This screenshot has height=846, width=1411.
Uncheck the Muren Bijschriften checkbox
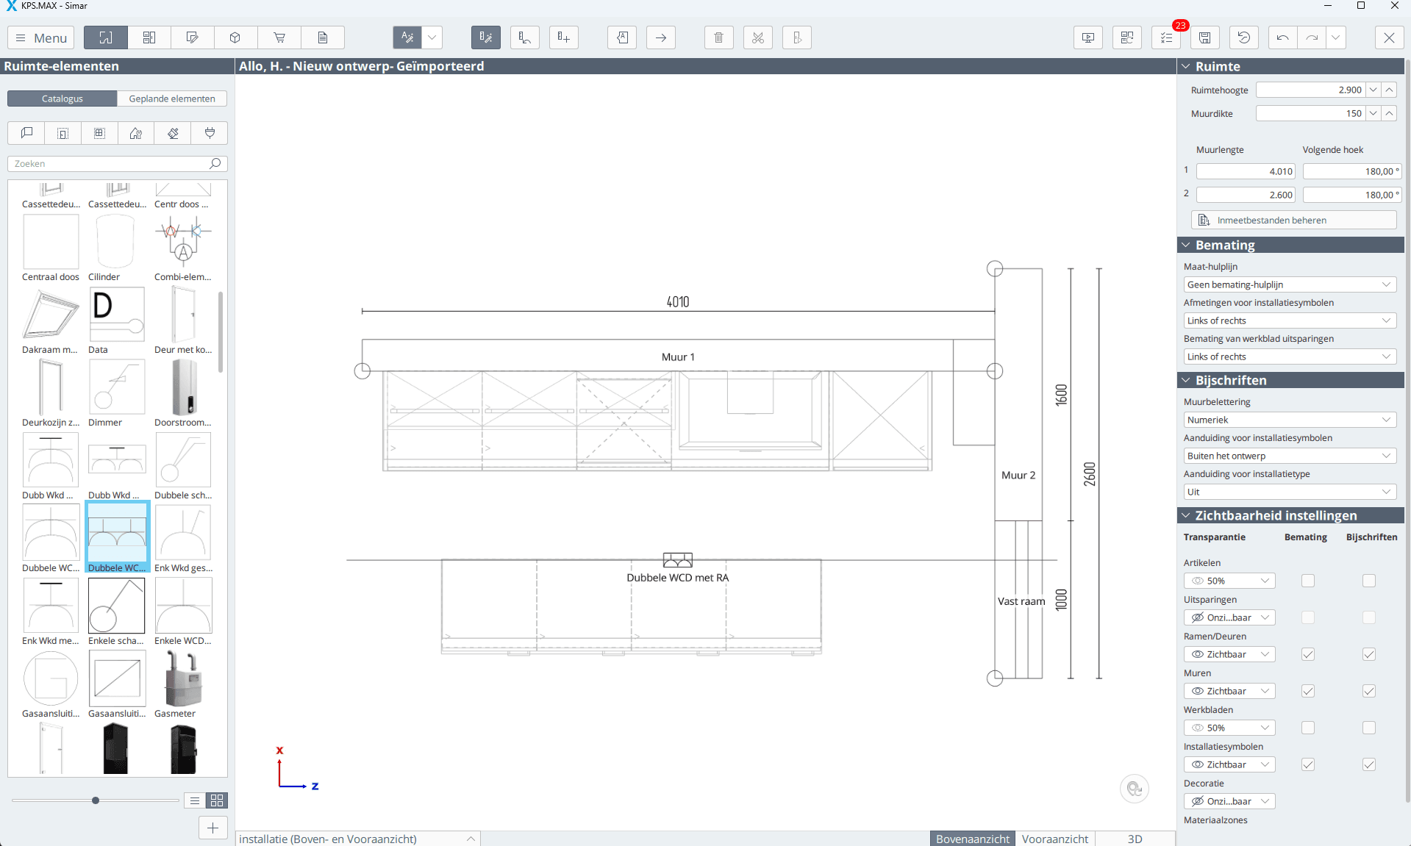1368,691
